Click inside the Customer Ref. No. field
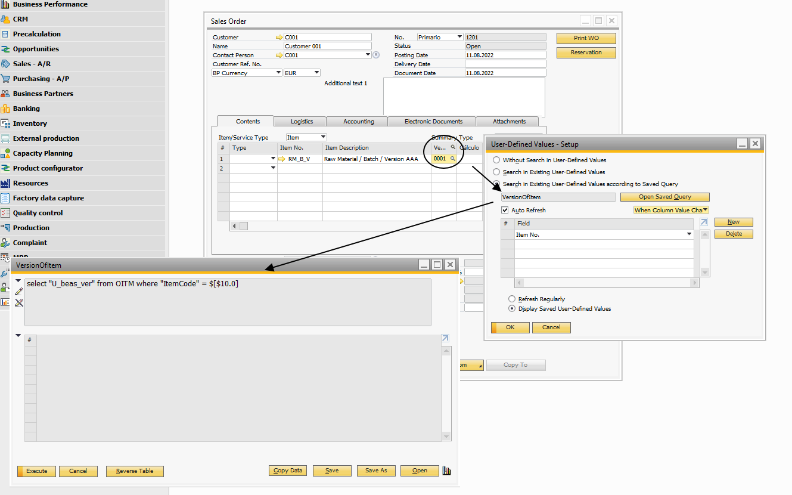 [327, 64]
